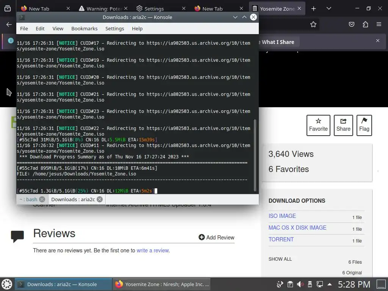The width and height of the screenshot is (388, 291).
Task: Switch to the Warning: Potential tab
Action: (x=103, y=9)
